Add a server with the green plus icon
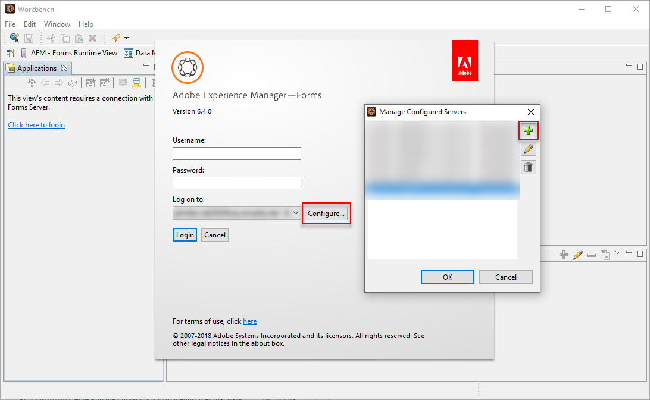Viewport: 650px width, 400px height. 528,130
